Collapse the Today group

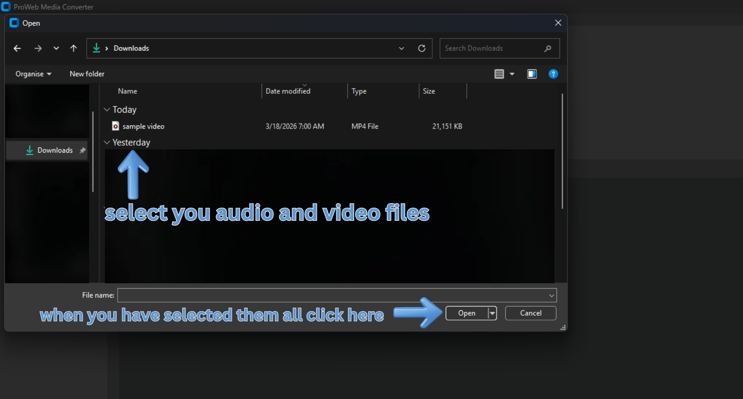point(107,109)
